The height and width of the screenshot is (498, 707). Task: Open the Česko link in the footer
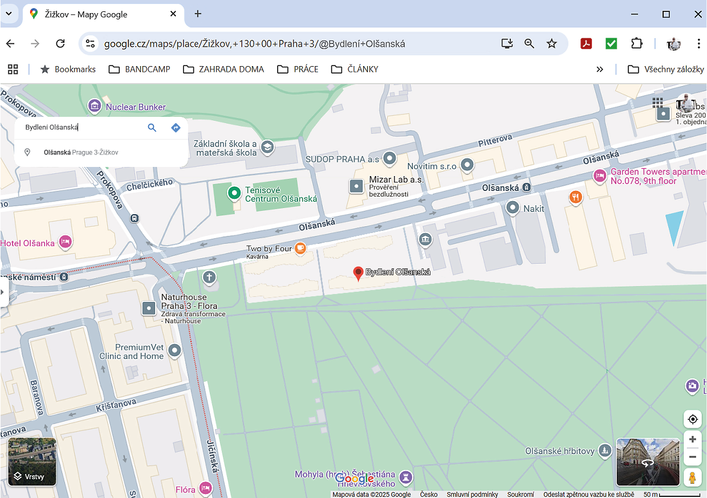pos(429,494)
